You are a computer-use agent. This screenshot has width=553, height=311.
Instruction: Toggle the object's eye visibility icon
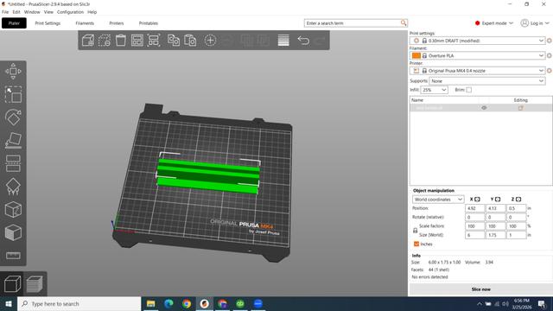click(x=484, y=108)
